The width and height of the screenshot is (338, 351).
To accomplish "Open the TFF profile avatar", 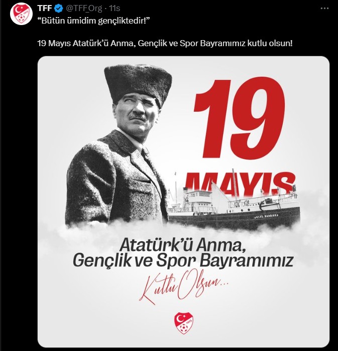I will tap(21, 14).
